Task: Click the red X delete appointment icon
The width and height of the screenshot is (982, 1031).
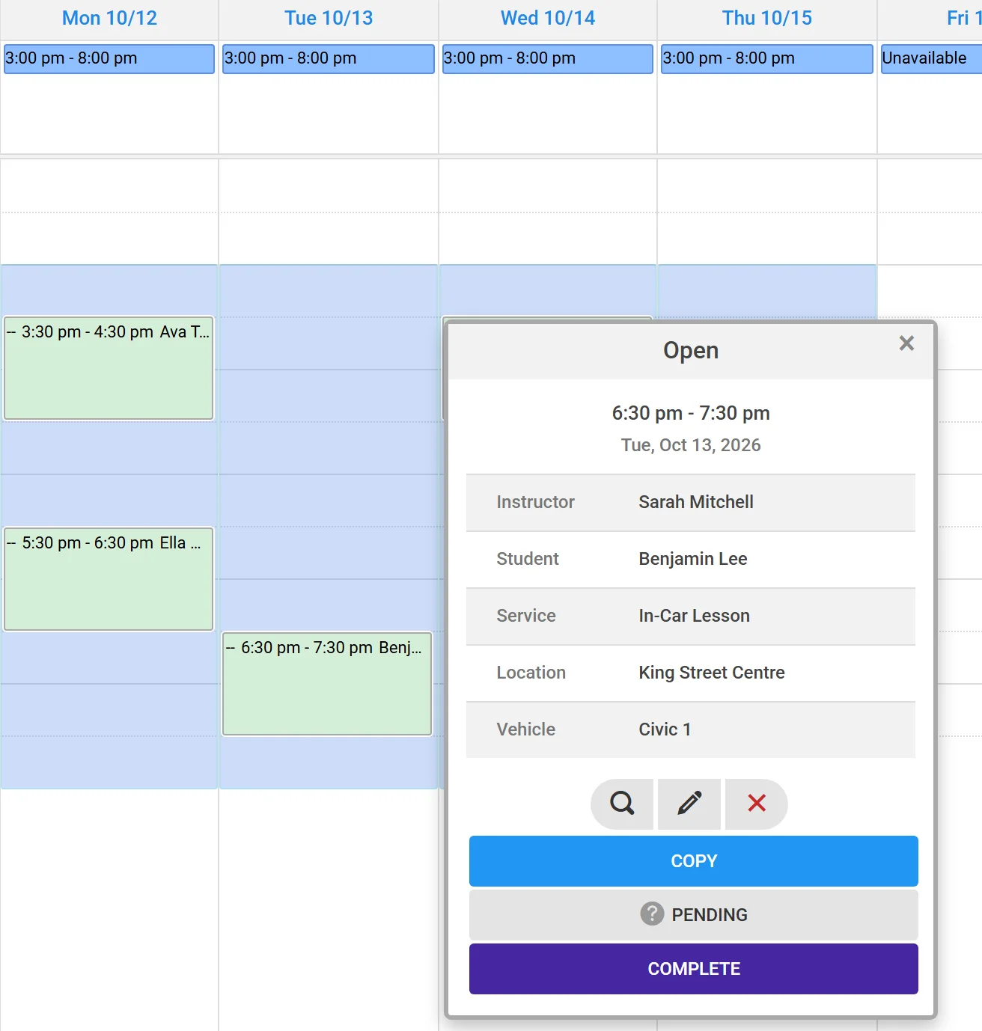Action: pos(757,804)
